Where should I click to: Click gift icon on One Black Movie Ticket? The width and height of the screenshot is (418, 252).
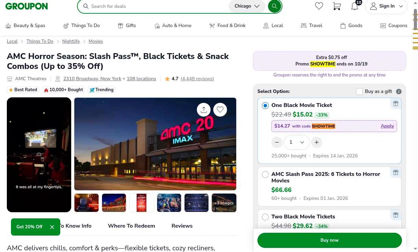coord(396,104)
